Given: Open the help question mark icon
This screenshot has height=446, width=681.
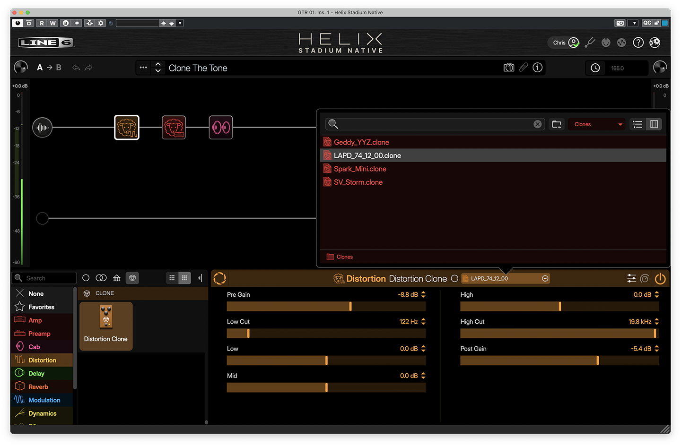Looking at the screenshot, I should coord(638,43).
